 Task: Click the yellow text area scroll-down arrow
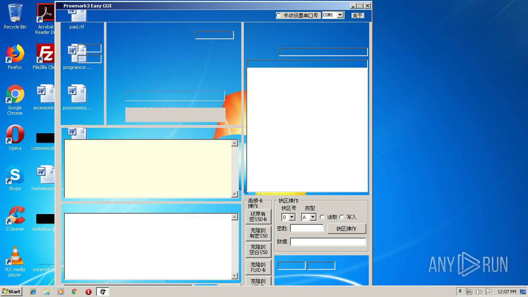pos(235,194)
